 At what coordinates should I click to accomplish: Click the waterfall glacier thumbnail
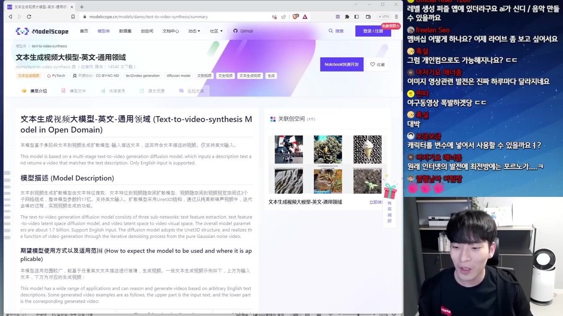[289, 181]
